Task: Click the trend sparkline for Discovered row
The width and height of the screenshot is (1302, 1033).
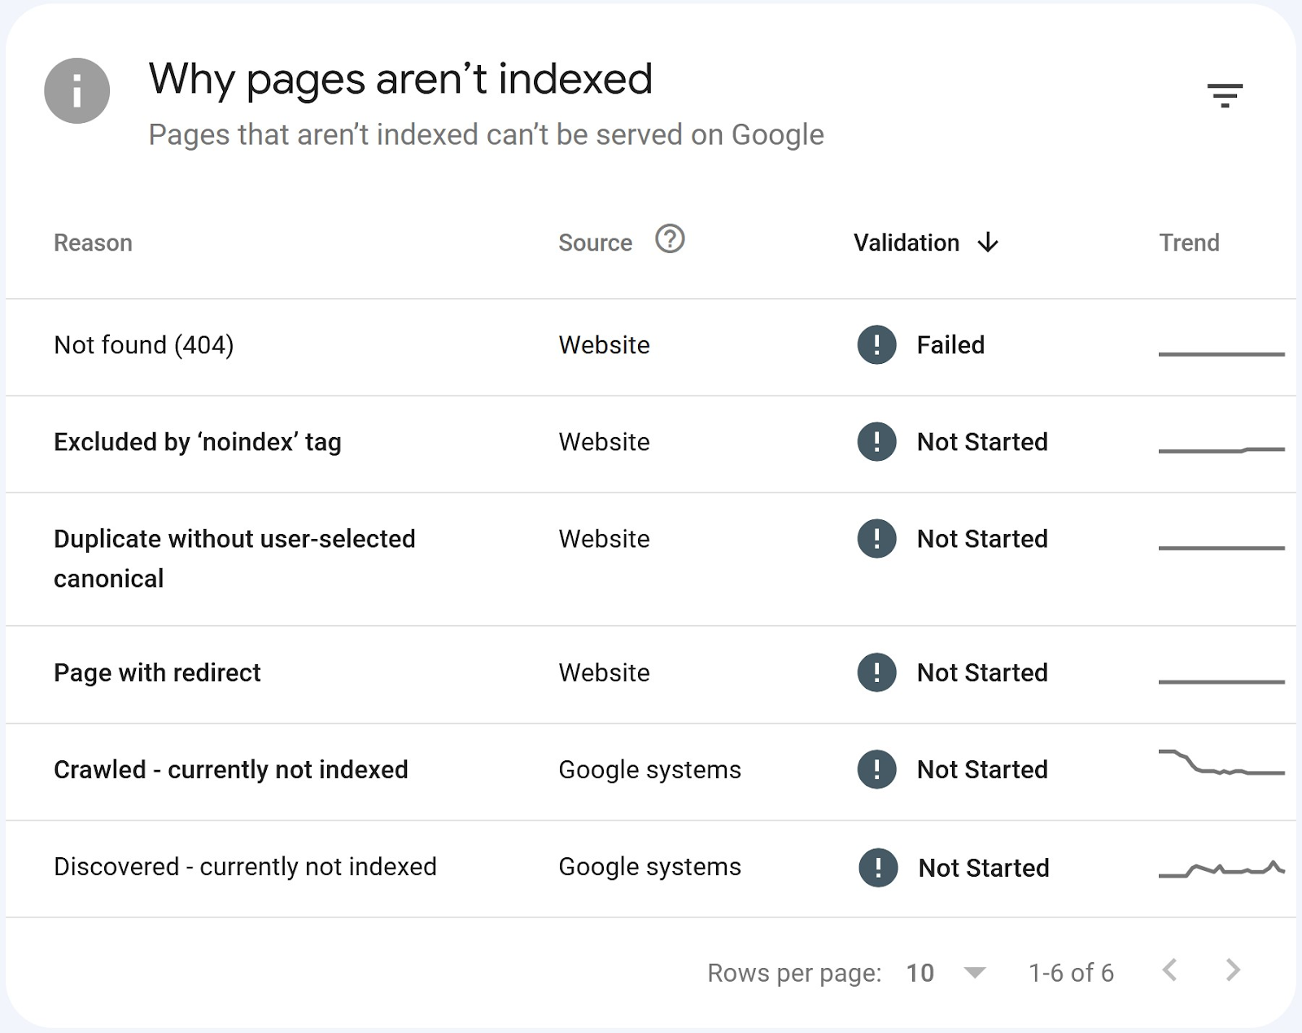Action: 1221,869
